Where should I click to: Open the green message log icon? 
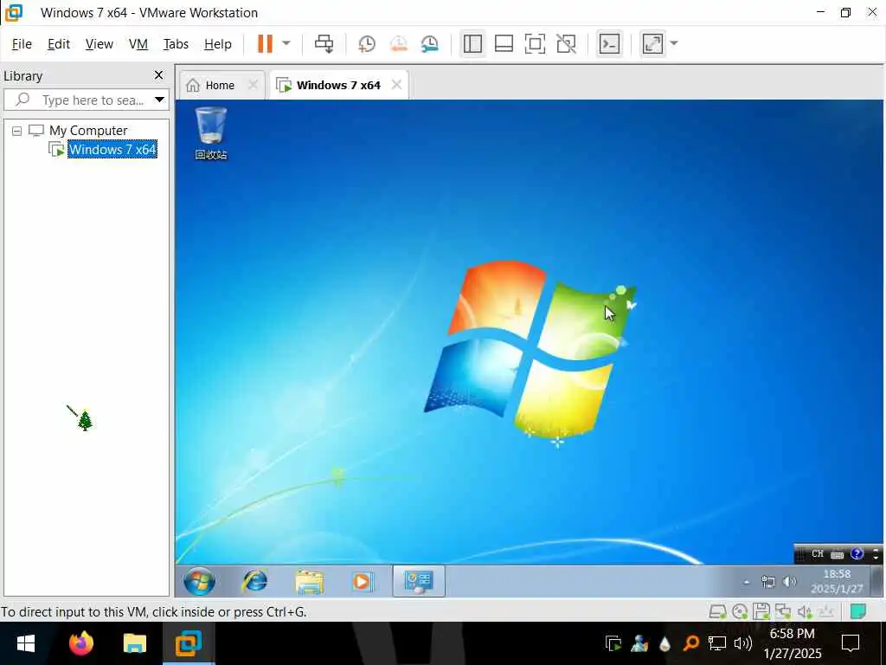857,611
